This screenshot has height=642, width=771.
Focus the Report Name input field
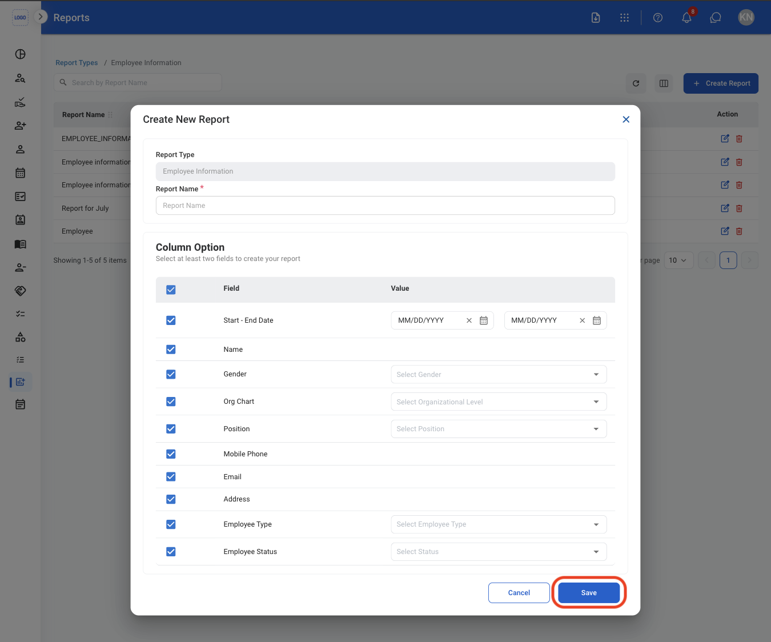click(385, 206)
